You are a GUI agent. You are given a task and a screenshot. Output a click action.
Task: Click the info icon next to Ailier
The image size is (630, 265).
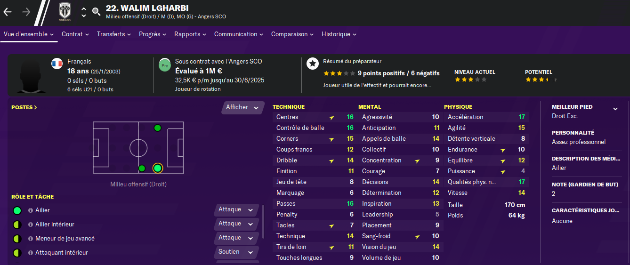click(31, 210)
